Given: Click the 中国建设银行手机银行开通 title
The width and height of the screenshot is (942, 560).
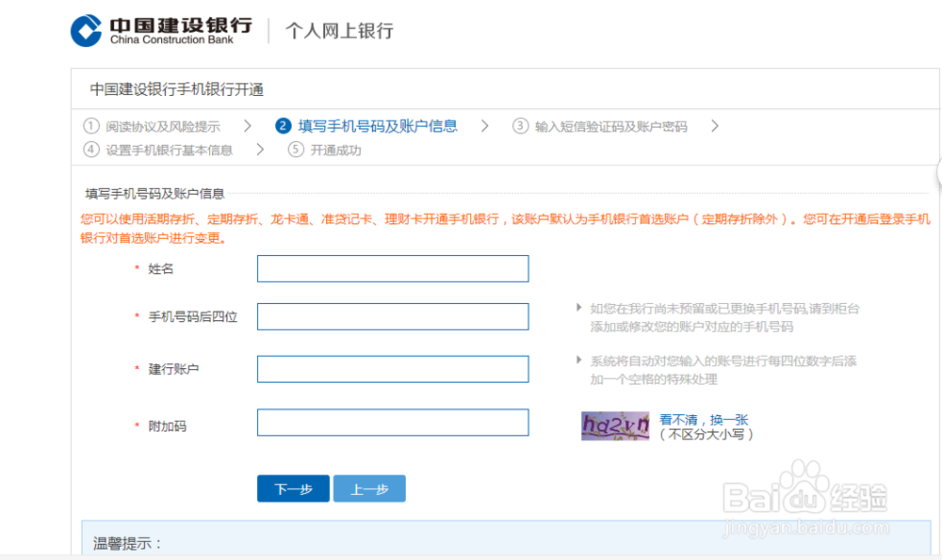Looking at the screenshot, I should tap(177, 89).
